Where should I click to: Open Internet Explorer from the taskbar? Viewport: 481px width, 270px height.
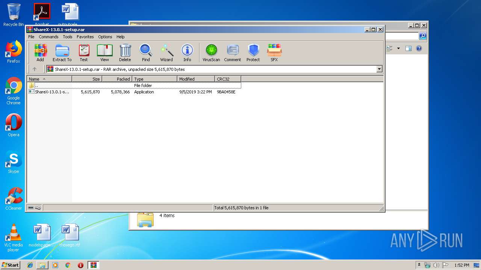point(30,265)
